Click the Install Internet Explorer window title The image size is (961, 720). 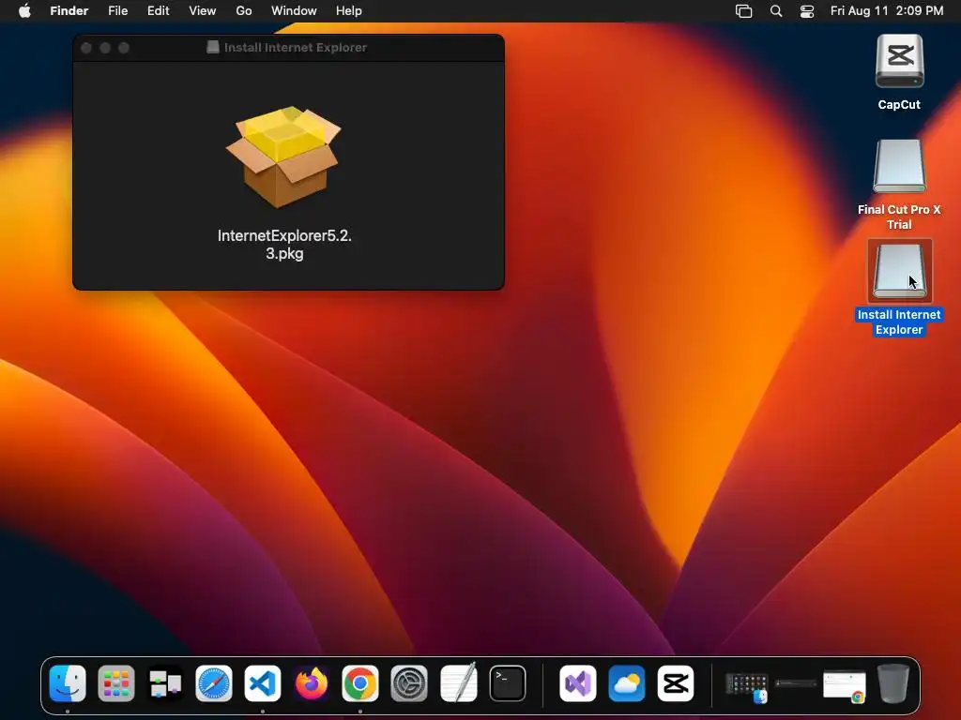pos(296,48)
